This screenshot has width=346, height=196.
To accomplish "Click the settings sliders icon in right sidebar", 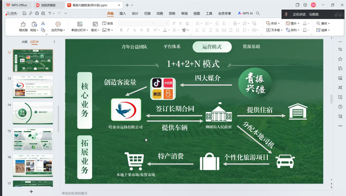I will [x=340, y=50].
